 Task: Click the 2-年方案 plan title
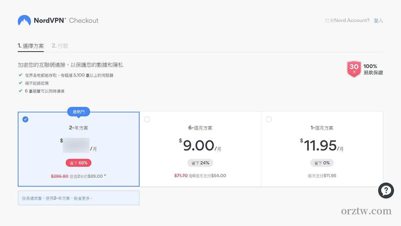point(79,128)
